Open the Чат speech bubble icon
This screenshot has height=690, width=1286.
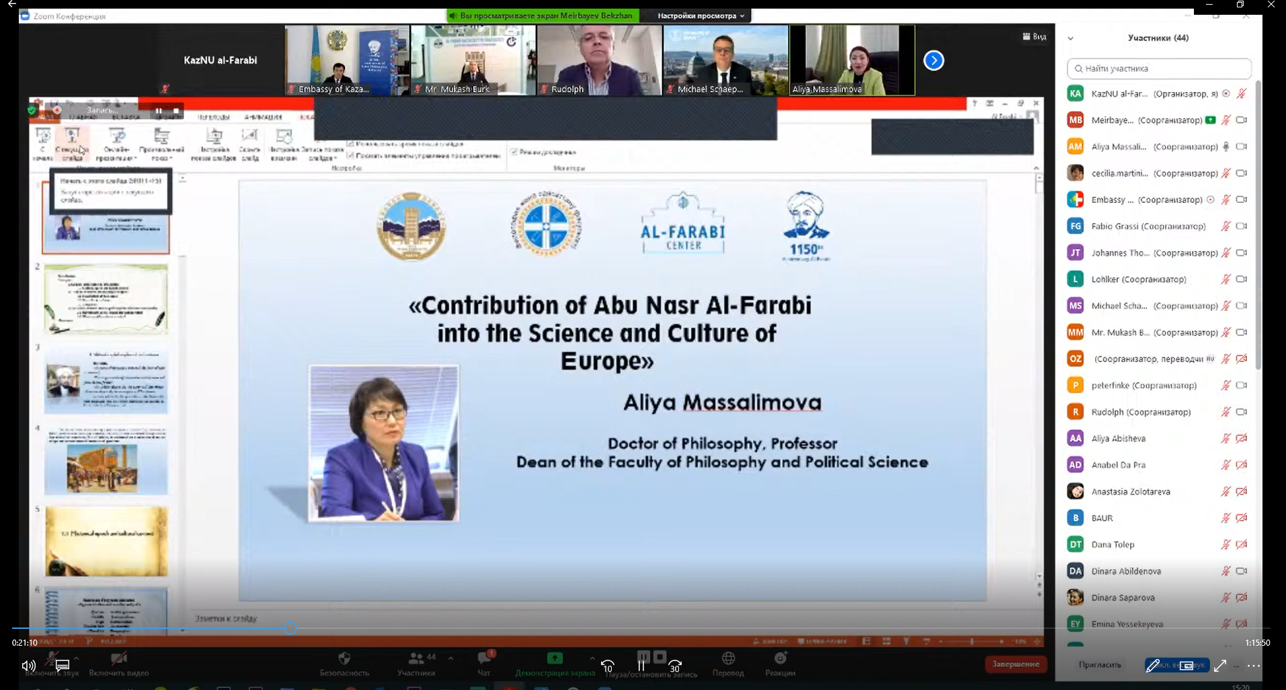484,658
